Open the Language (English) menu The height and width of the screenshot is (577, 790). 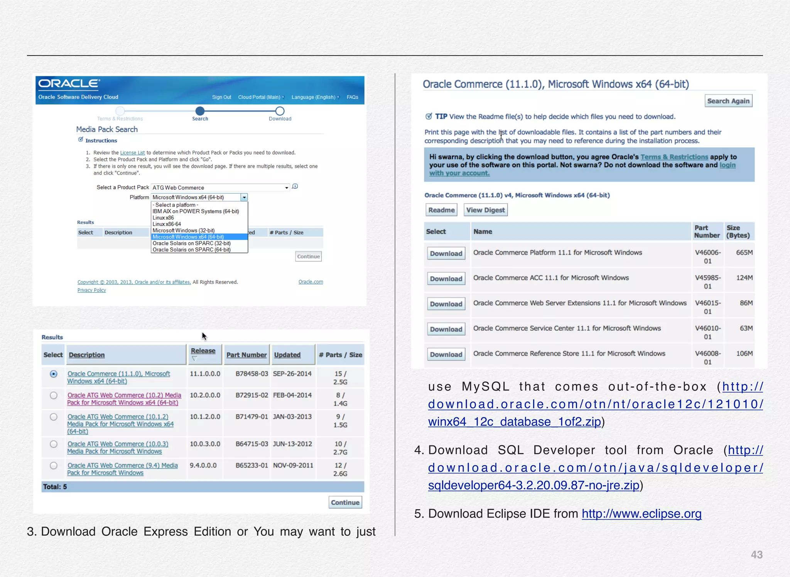click(315, 97)
